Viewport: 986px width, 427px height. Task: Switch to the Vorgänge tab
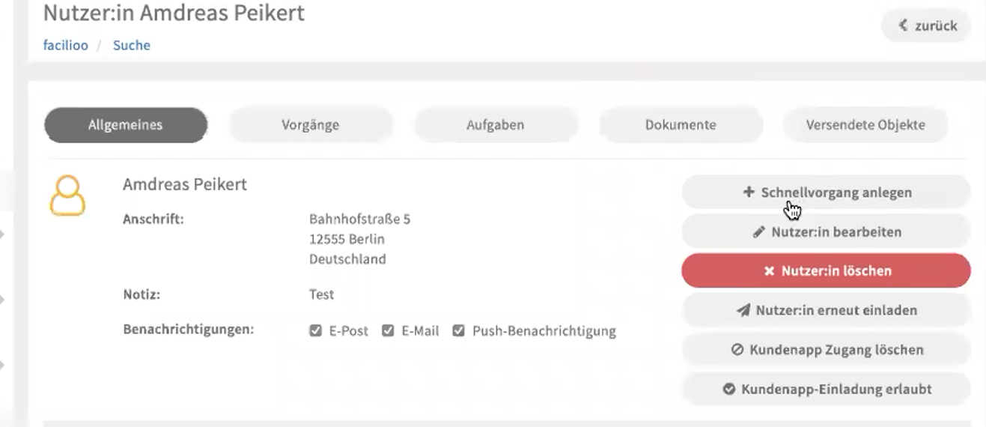(310, 125)
